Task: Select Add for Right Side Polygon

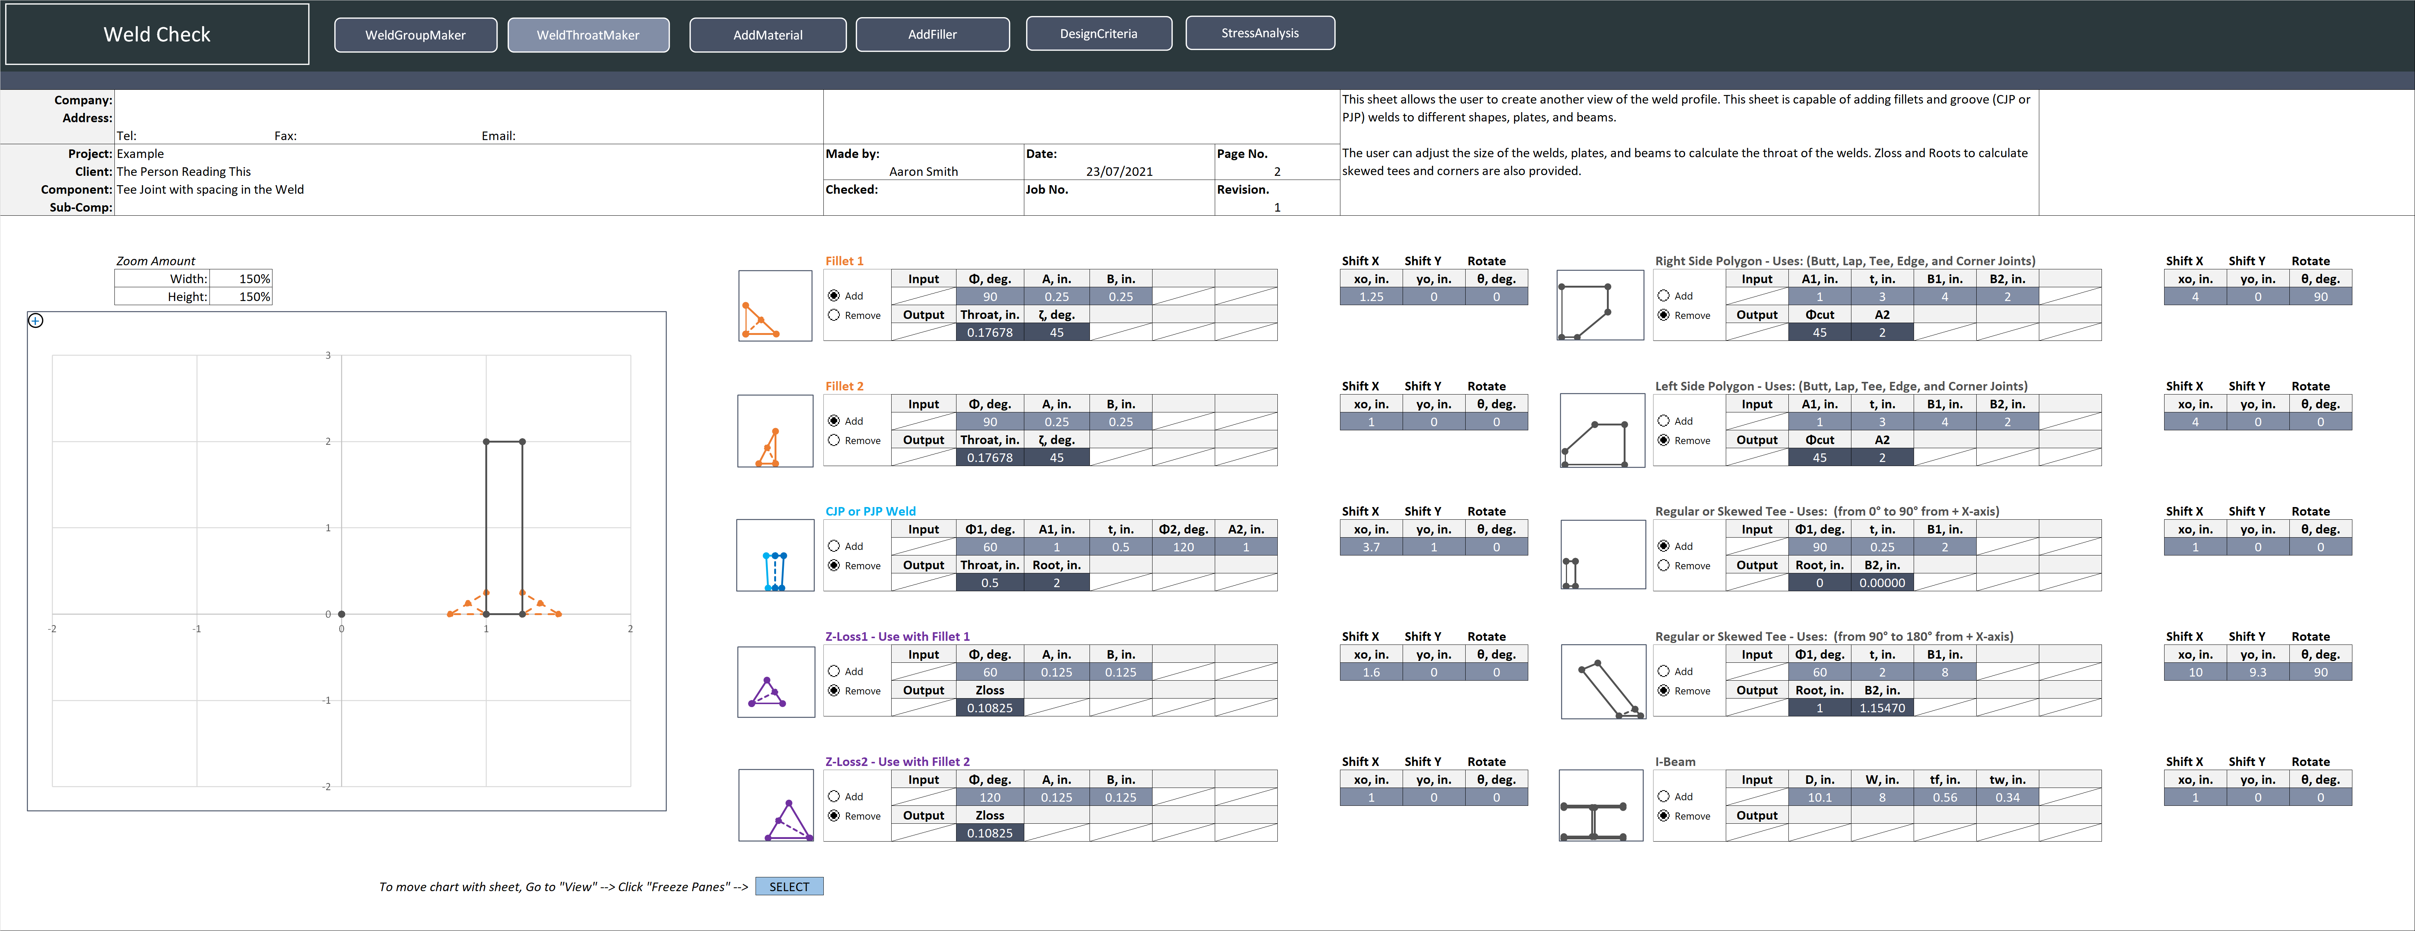Action: [x=1663, y=296]
